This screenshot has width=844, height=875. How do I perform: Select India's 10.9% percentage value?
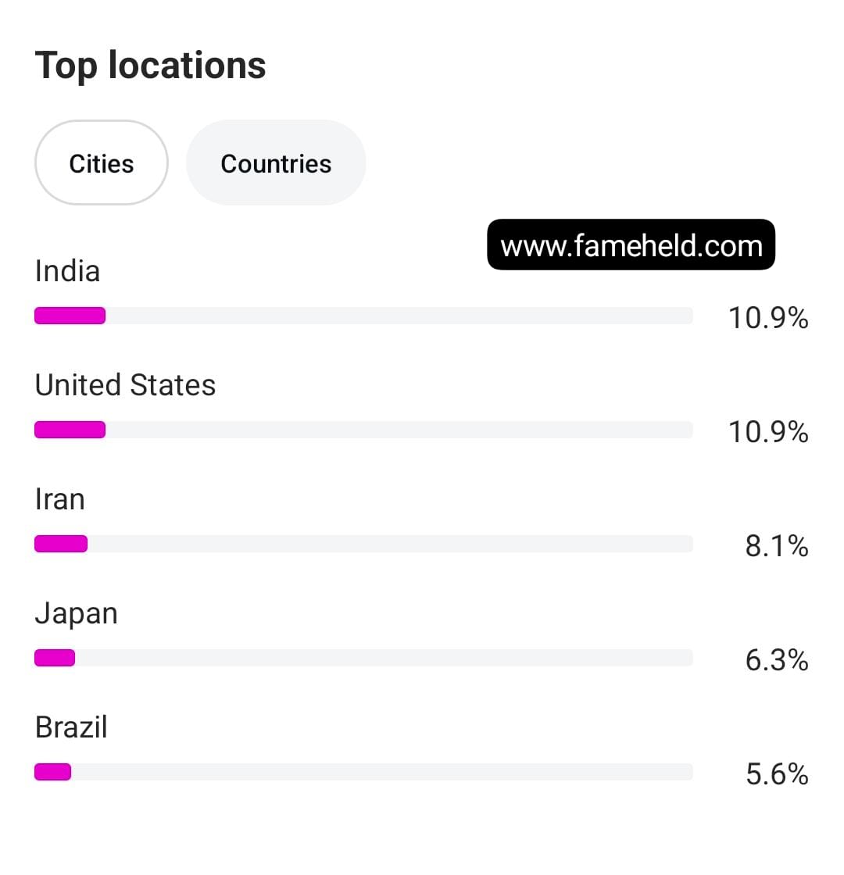point(767,318)
